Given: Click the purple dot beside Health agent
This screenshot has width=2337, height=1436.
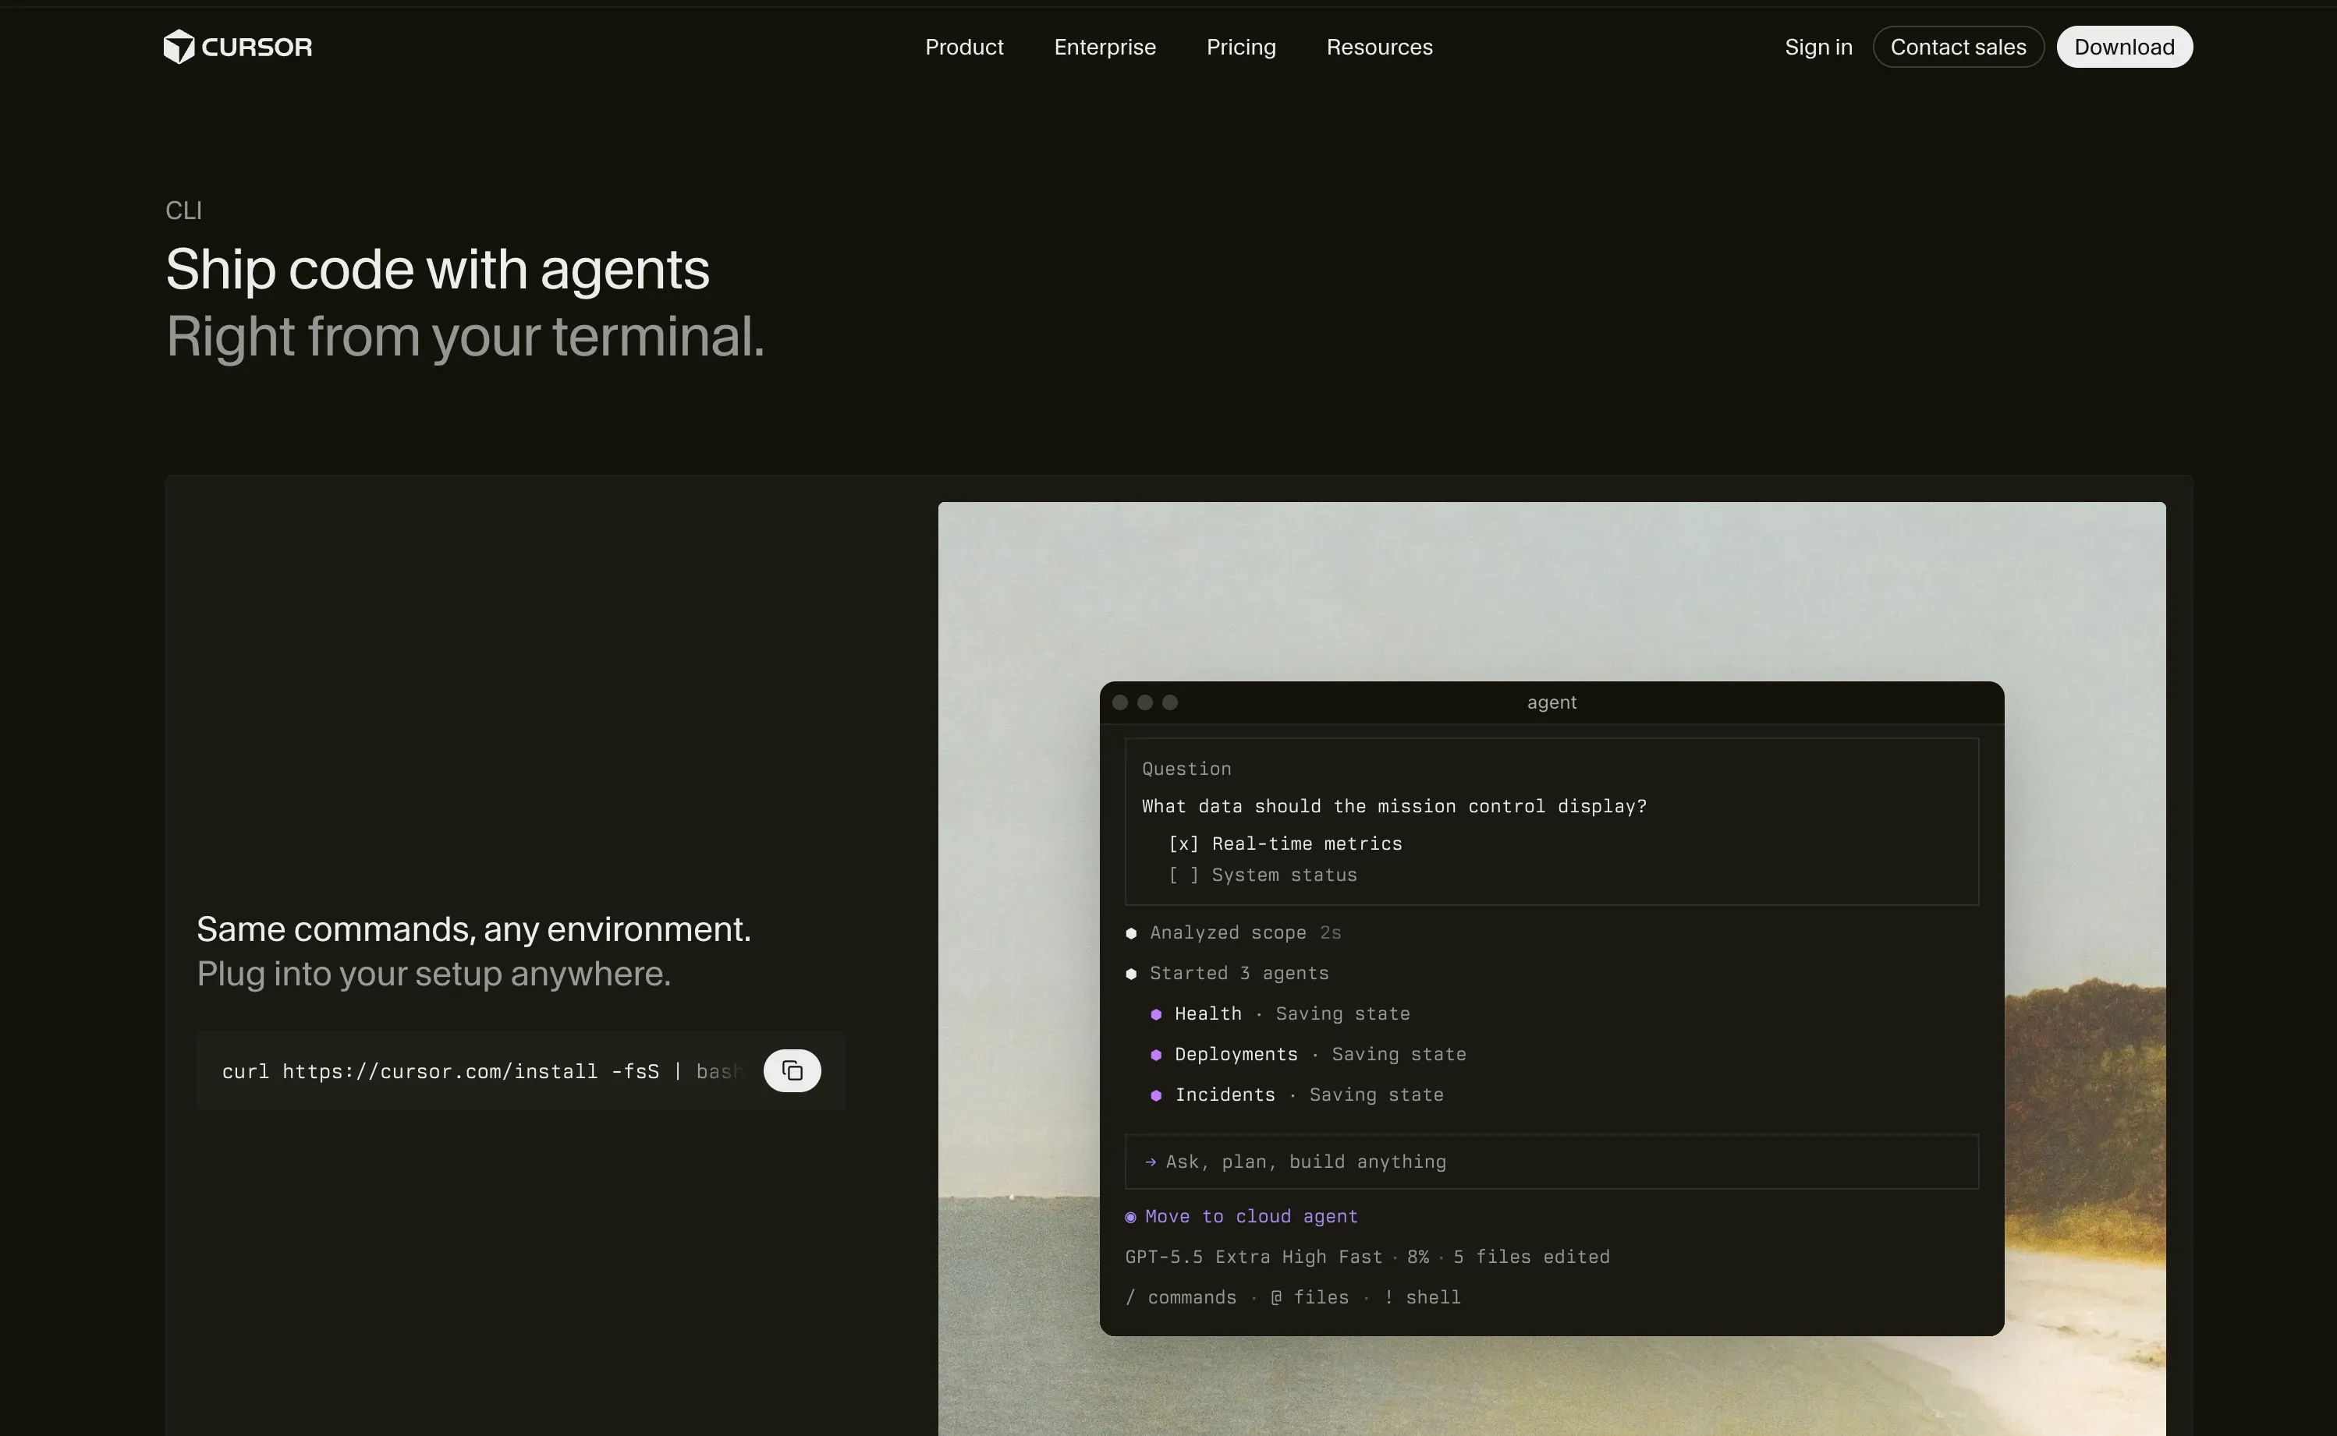Looking at the screenshot, I should tap(1156, 1014).
